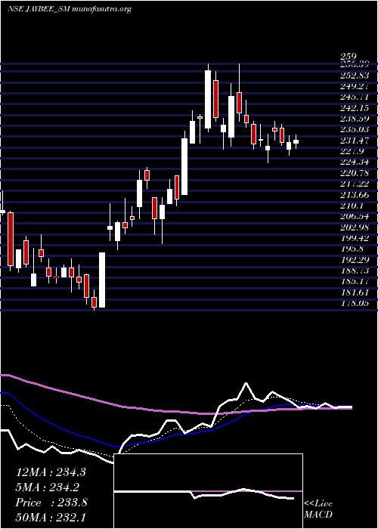
Task: Select the 231.47 price axis label
Action: (355, 141)
